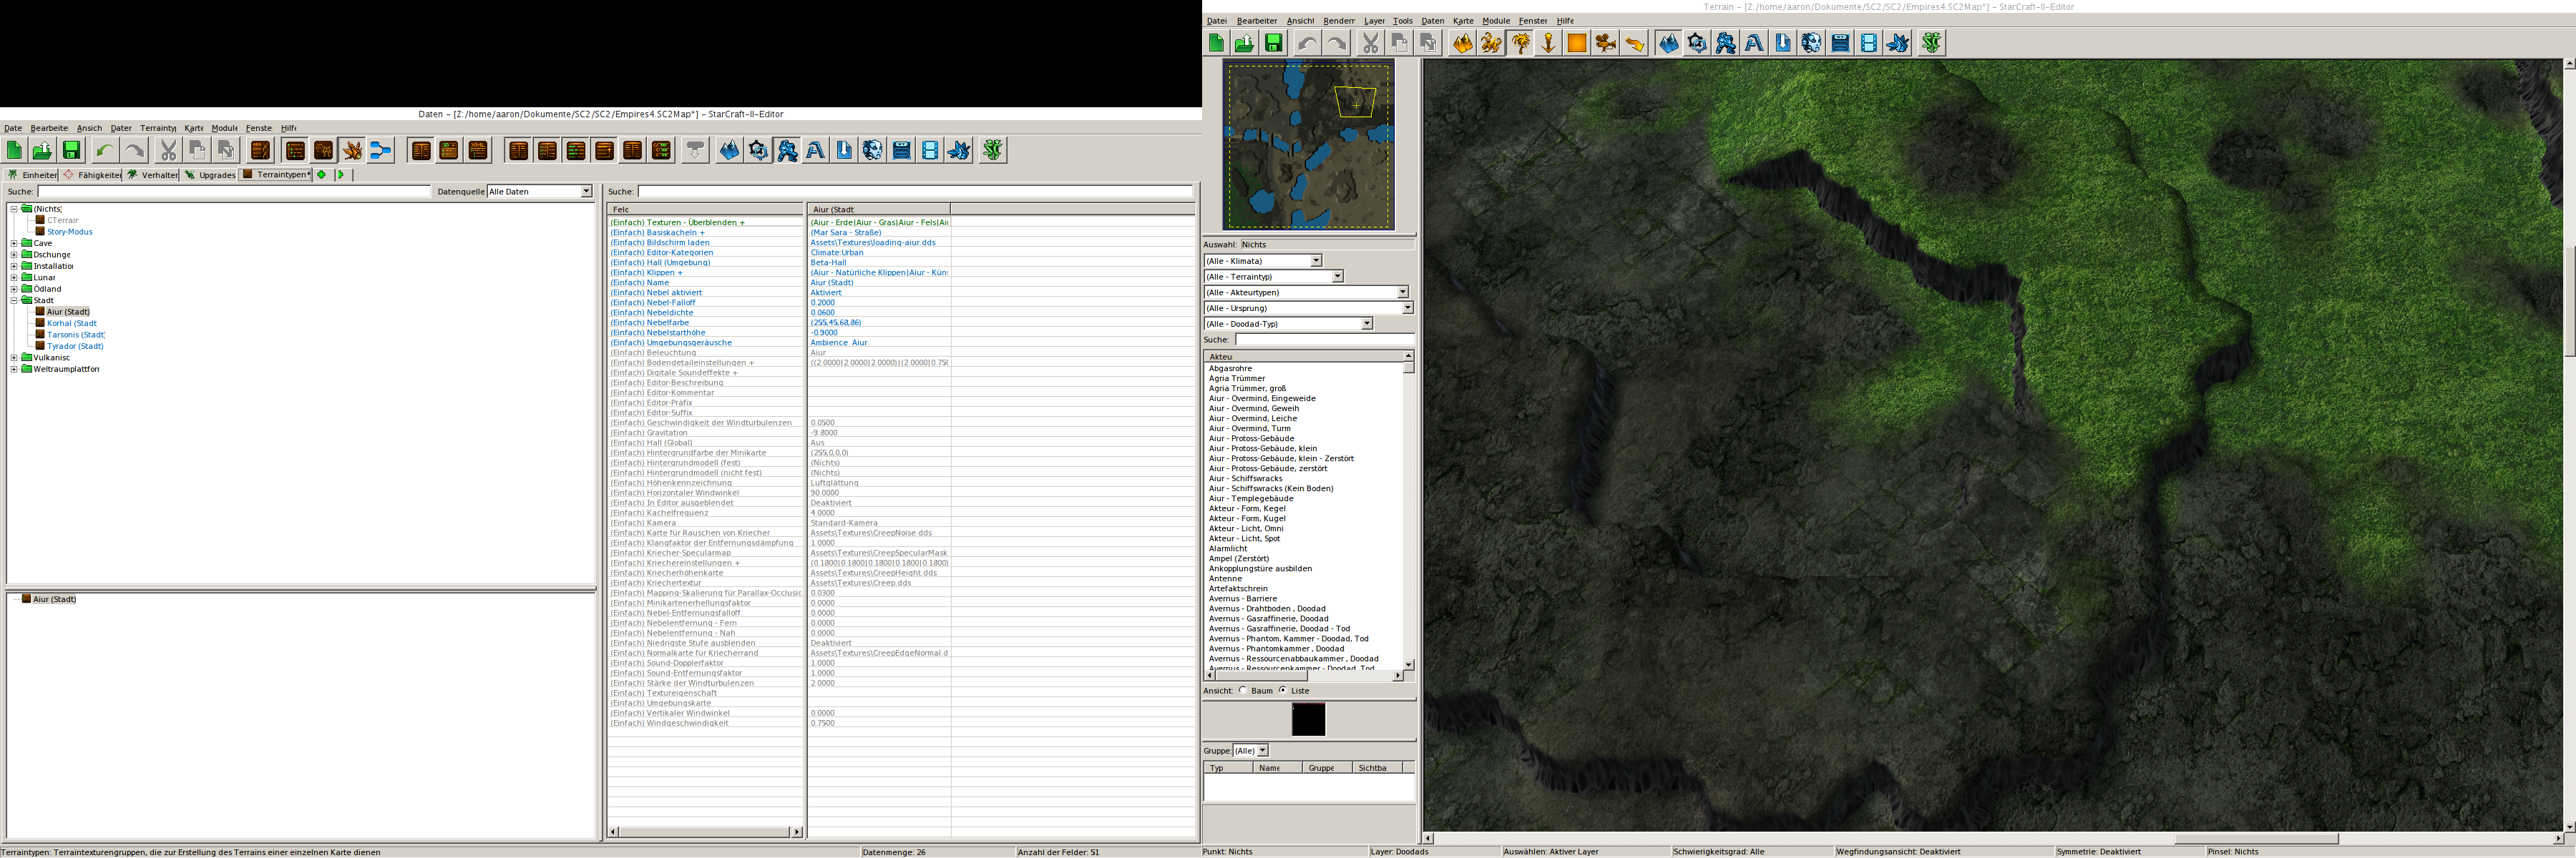Open Terrain module via blue mountain icon in Daten window

[730, 151]
